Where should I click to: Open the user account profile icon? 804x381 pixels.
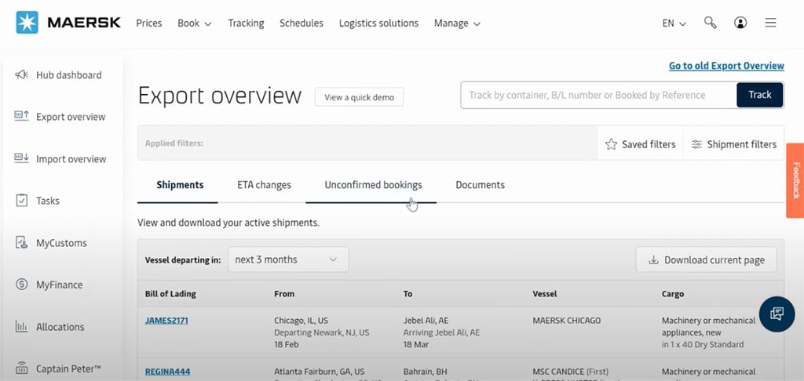click(x=740, y=23)
